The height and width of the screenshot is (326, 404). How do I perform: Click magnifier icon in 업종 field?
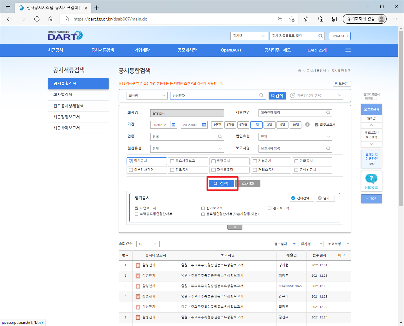point(220,136)
